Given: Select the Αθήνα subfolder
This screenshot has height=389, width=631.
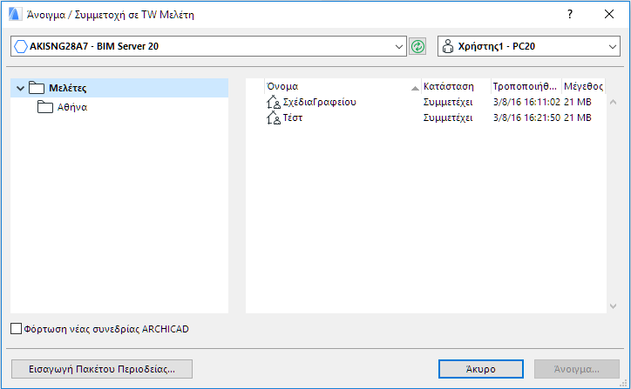Looking at the screenshot, I should (72, 107).
